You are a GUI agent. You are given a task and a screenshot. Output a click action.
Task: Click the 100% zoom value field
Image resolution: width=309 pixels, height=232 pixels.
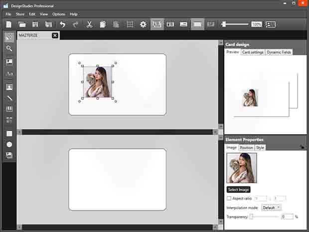pyautogui.click(x=256, y=24)
